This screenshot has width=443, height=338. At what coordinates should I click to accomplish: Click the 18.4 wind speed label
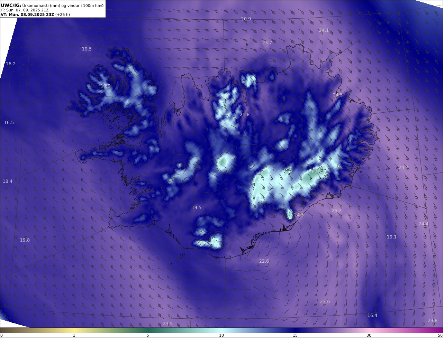click(8, 181)
